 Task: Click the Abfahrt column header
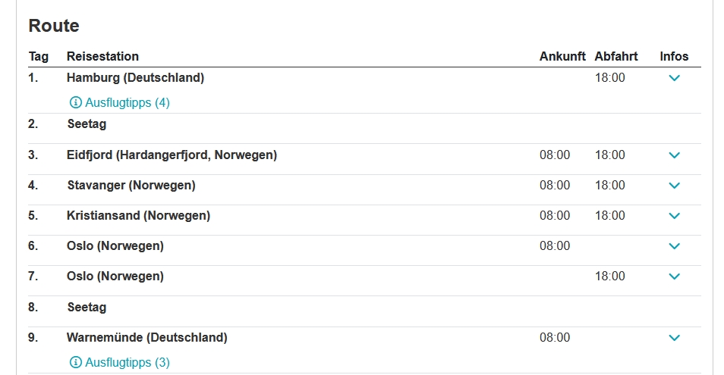(616, 56)
